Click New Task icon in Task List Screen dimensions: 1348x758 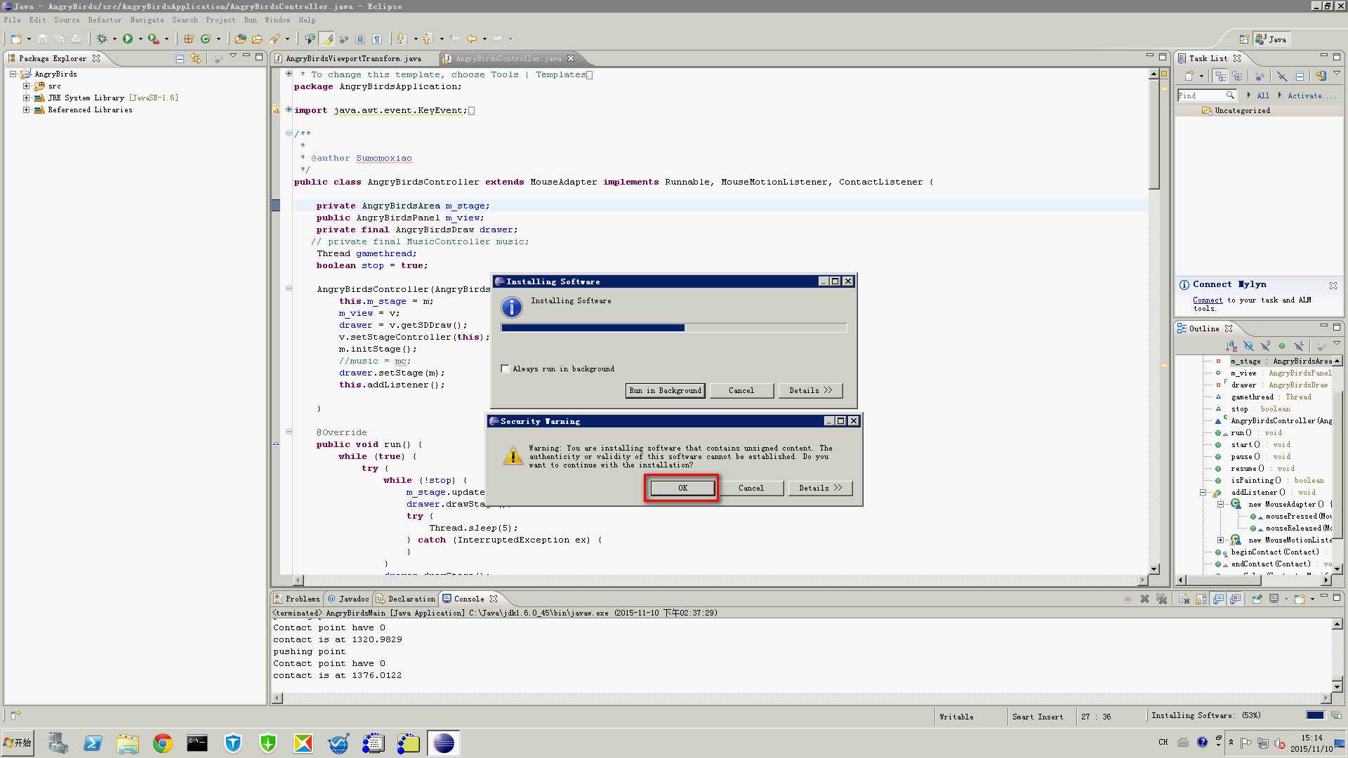click(x=1189, y=76)
